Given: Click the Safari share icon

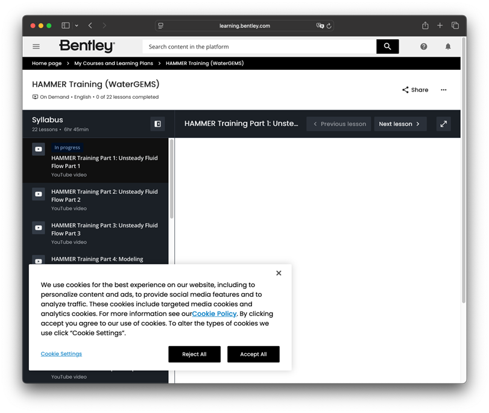Looking at the screenshot, I should pyautogui.click(x=425, y=25).
